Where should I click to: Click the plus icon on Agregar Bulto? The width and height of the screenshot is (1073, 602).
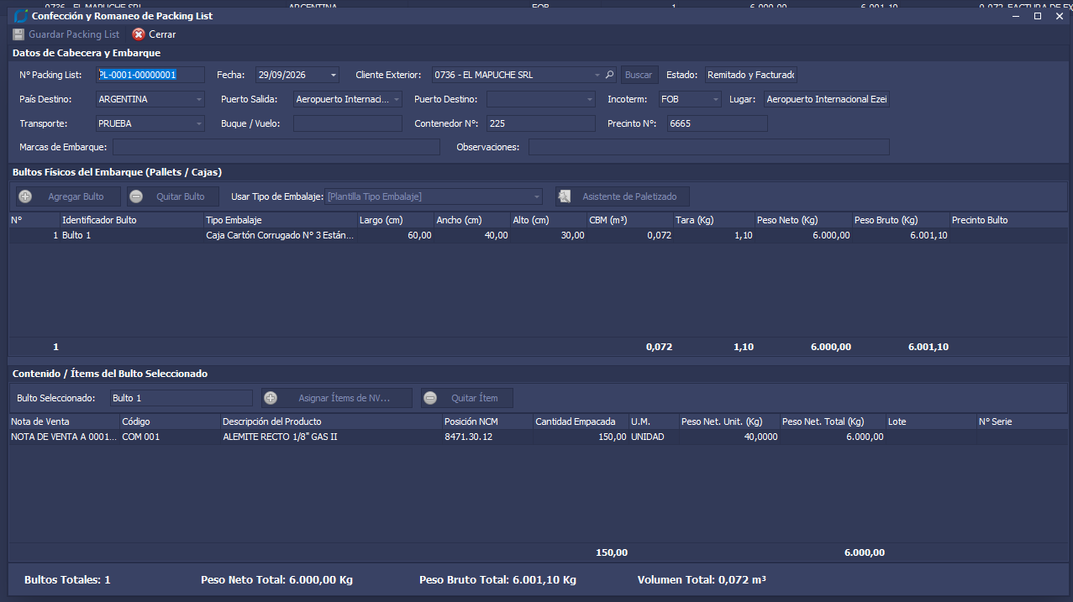[25, 196]
